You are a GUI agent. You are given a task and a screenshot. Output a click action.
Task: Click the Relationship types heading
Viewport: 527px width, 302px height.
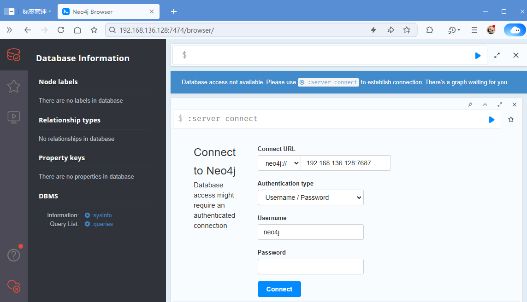70,120
